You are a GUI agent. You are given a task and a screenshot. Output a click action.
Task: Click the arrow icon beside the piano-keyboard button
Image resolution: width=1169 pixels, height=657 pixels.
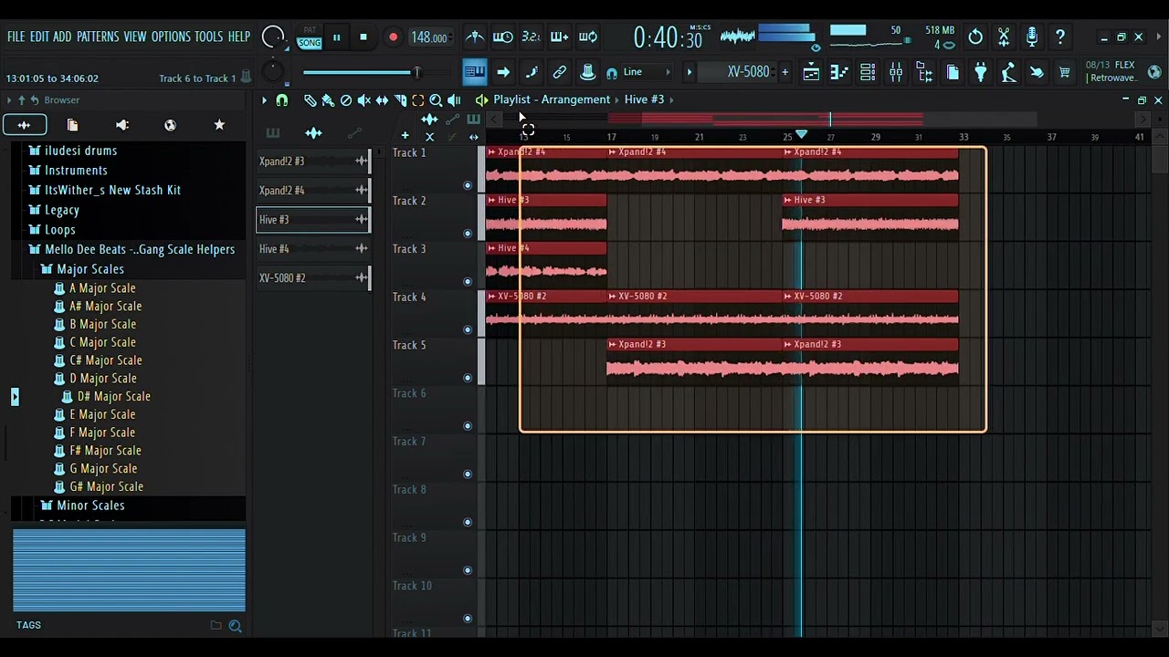(503, 72)
